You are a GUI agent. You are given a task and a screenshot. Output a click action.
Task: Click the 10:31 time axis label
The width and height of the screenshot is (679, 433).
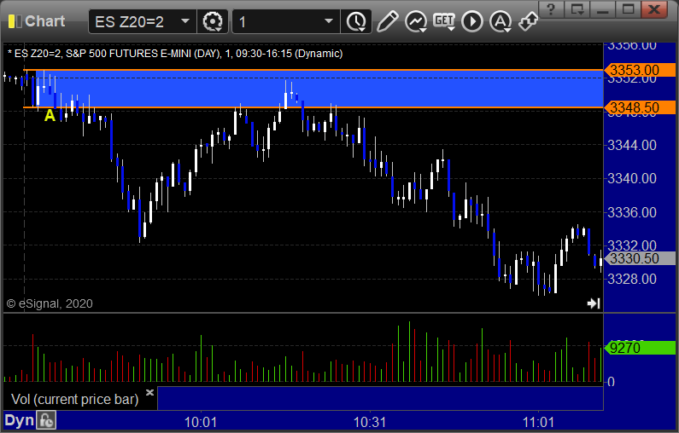coord(369,422)
